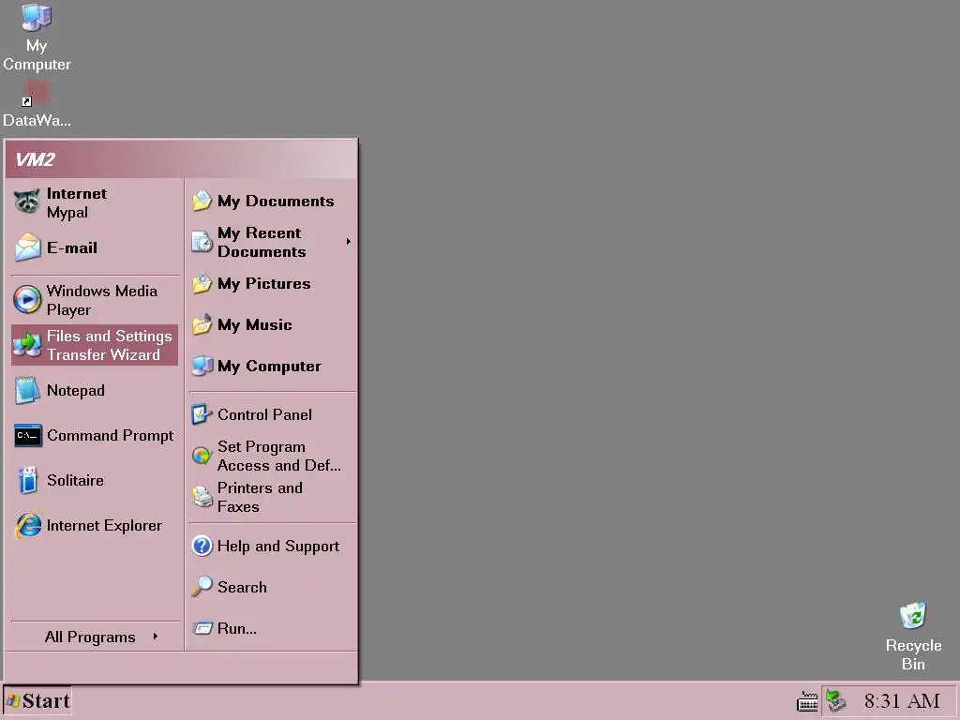
Task: Click the Mypal raccoon icon
Action: pos(27,202)
